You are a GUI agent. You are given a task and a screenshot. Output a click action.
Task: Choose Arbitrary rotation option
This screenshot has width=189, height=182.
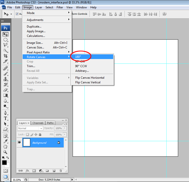click(92, 71)
